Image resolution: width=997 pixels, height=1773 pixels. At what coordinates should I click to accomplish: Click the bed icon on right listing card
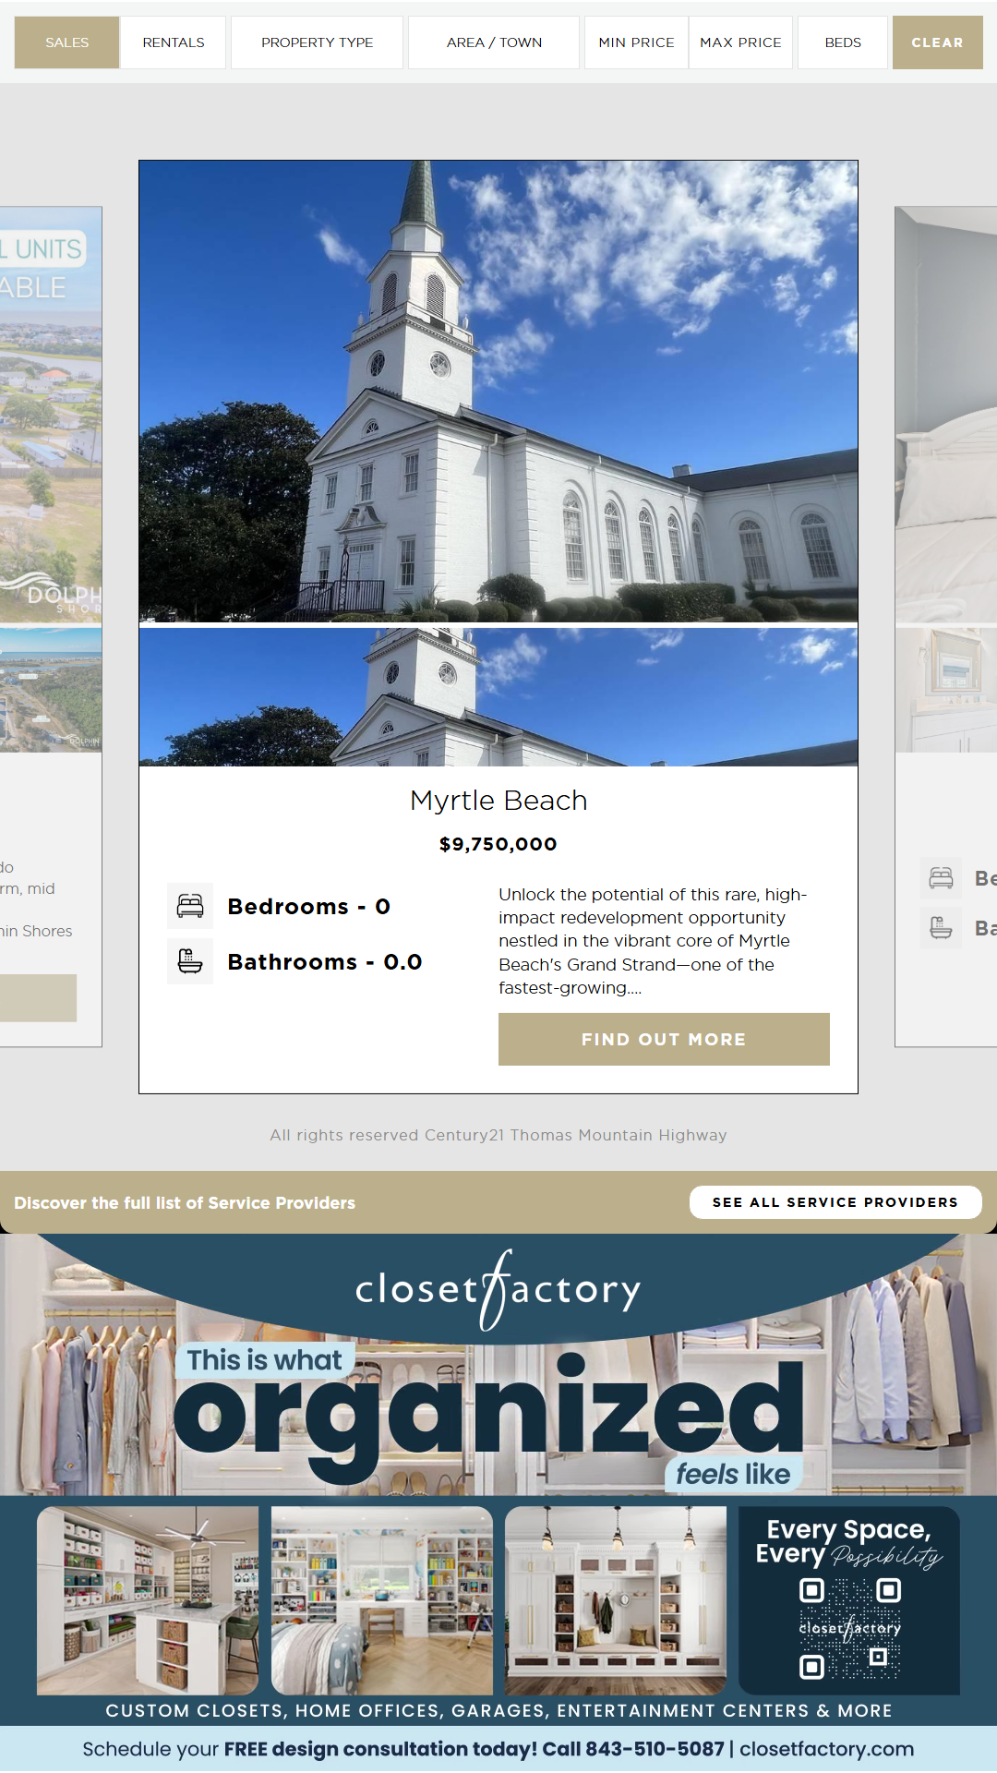click(942, 878)
